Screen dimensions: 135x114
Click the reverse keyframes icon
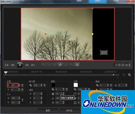60,65
